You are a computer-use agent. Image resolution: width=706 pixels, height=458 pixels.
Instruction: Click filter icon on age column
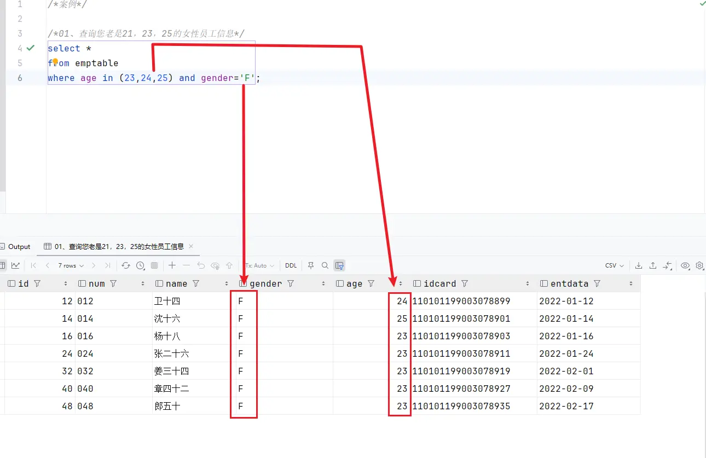(371, 283)
